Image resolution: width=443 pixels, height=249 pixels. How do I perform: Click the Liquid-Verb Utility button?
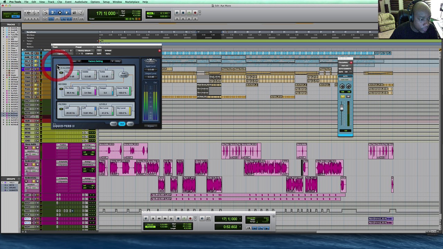pyautogui.click(x=118, y=61)
